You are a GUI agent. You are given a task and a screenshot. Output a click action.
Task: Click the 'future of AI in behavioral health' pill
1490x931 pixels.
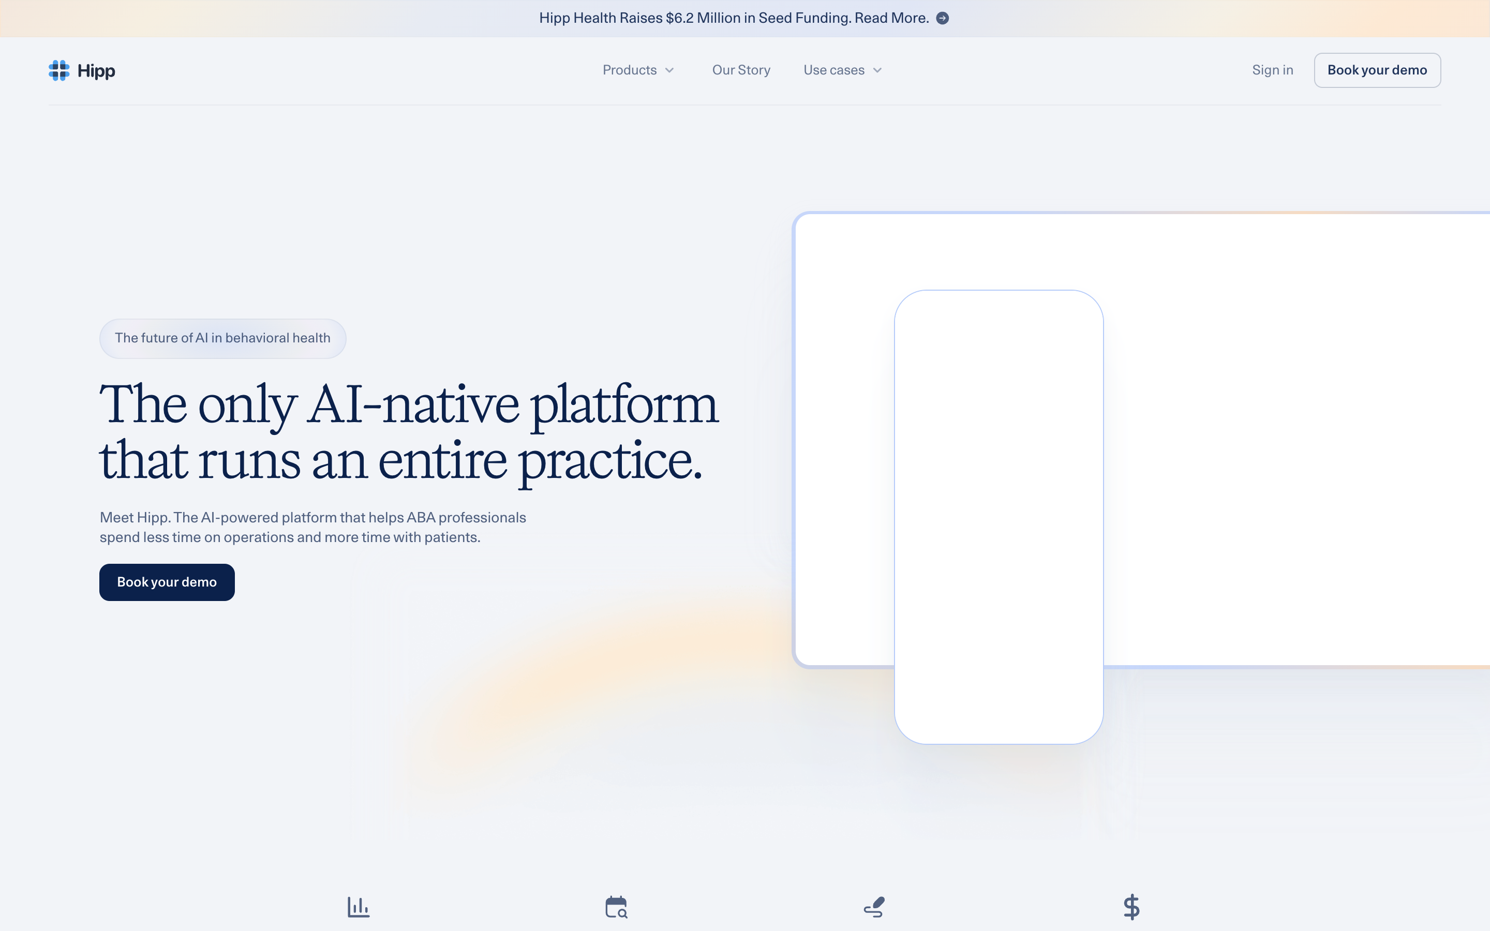tap(222, 338)
